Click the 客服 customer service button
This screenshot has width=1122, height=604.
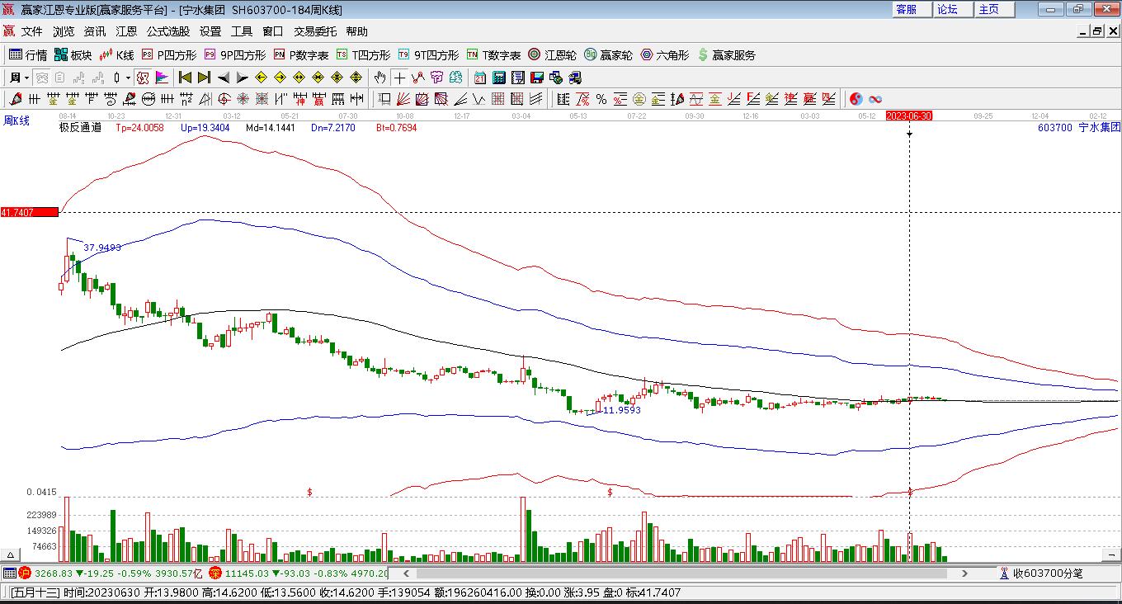pyautogui.click(x=906, y=9)
